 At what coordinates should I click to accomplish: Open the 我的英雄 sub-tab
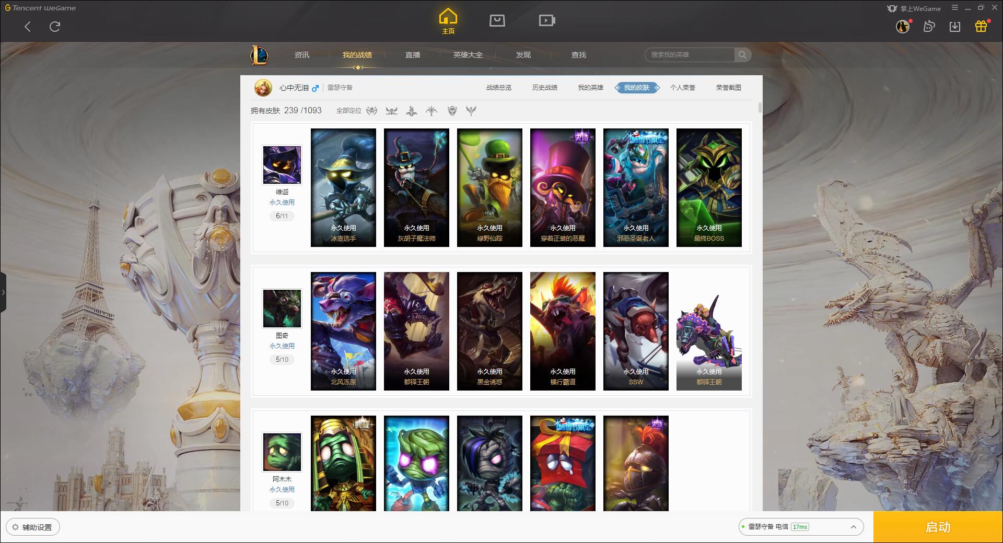coord(591,88)
